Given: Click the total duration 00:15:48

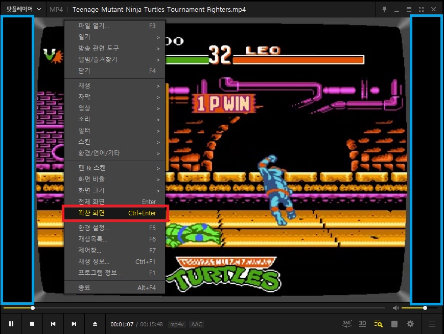Looking at the screenshot, I should [x=152, y=324].
